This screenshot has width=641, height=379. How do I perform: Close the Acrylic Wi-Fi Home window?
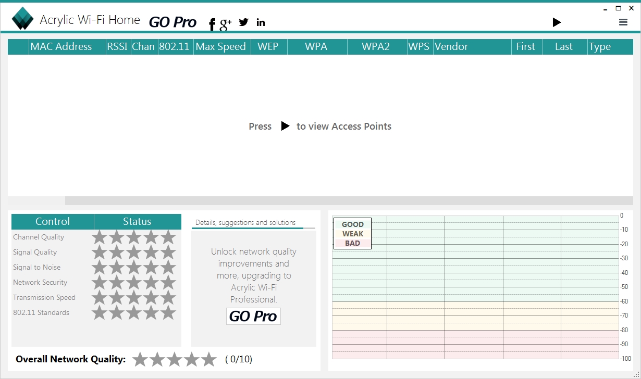pos(631,8)
